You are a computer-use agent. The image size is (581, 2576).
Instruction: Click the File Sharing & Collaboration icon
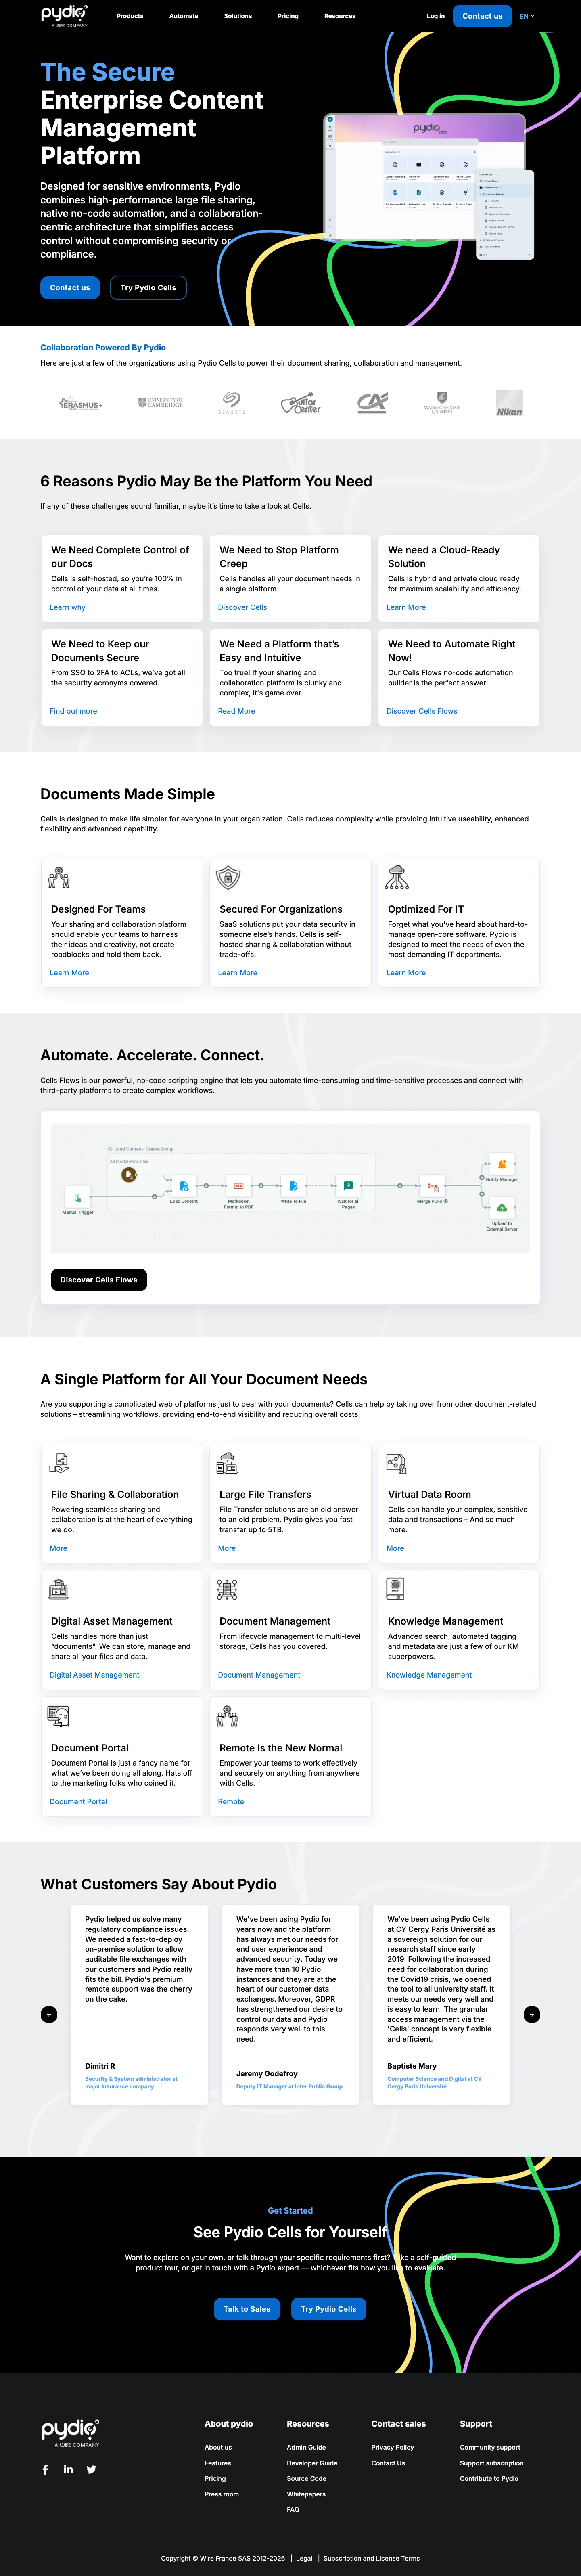(59, 1463)
